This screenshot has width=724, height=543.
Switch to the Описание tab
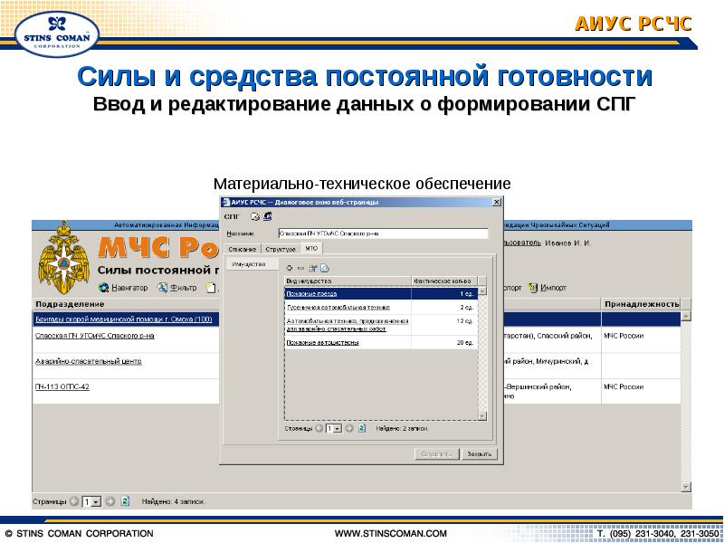[x=242, y=249]
